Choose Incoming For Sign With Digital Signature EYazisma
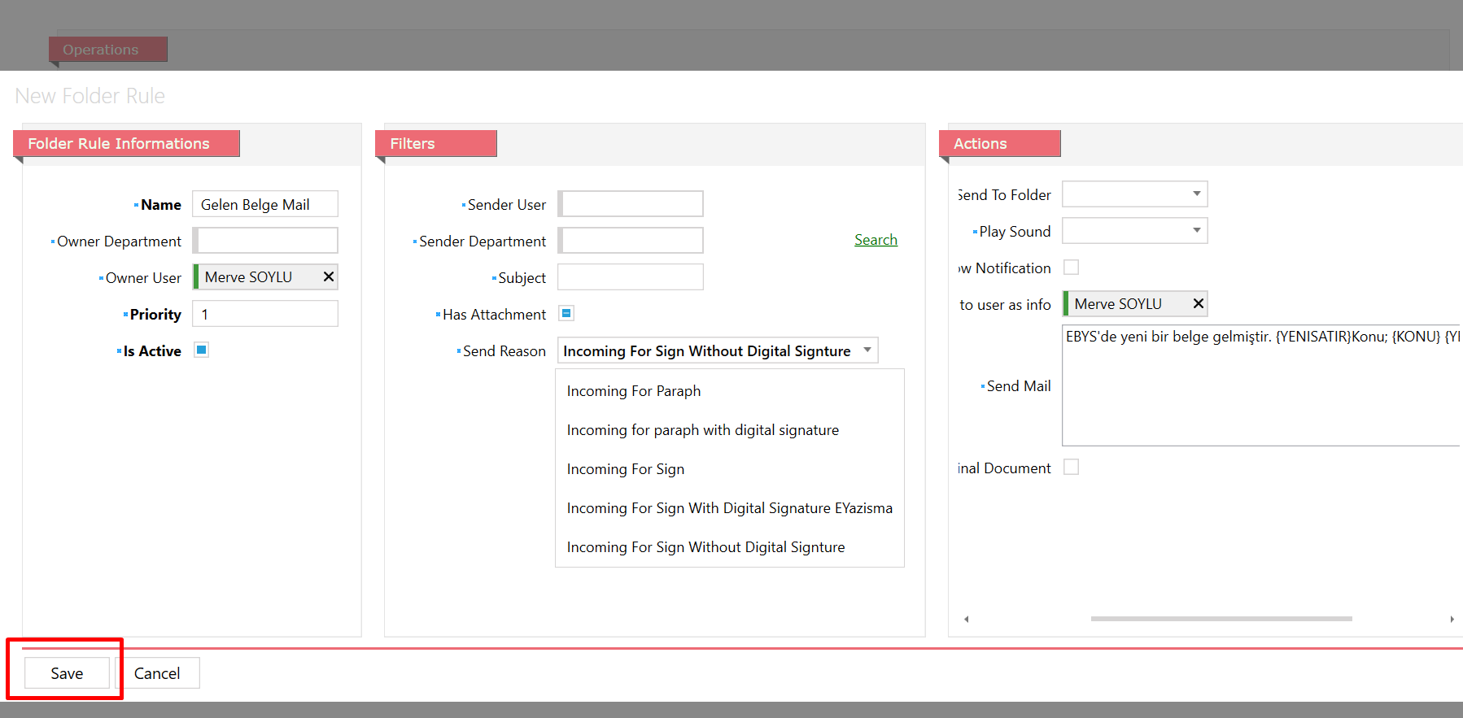The height and width of the screenshot is (718, 1463). [x=729, y=508]
